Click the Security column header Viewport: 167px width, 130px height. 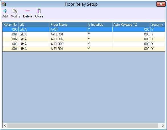click(158, 25)
